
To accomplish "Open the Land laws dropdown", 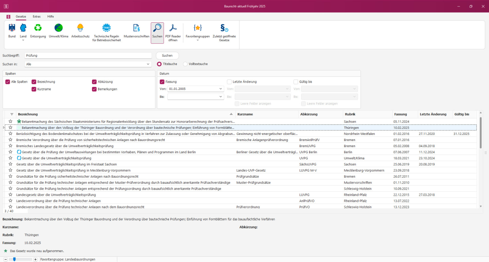I will [x=23, y=32].
